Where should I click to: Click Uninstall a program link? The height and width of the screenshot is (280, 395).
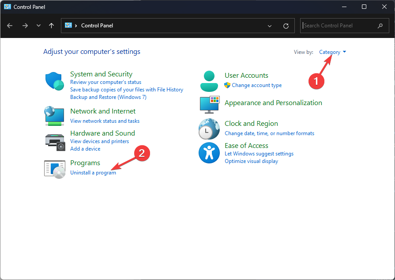(93, 173)
